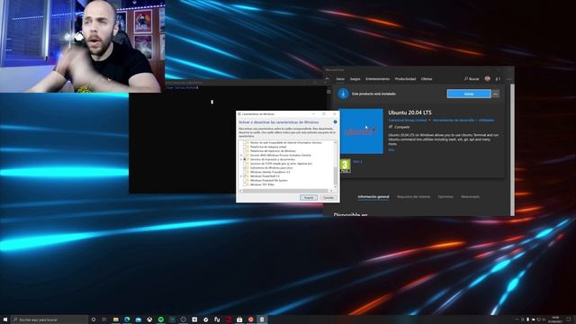Select the Relacionado tab

point(470,197)
